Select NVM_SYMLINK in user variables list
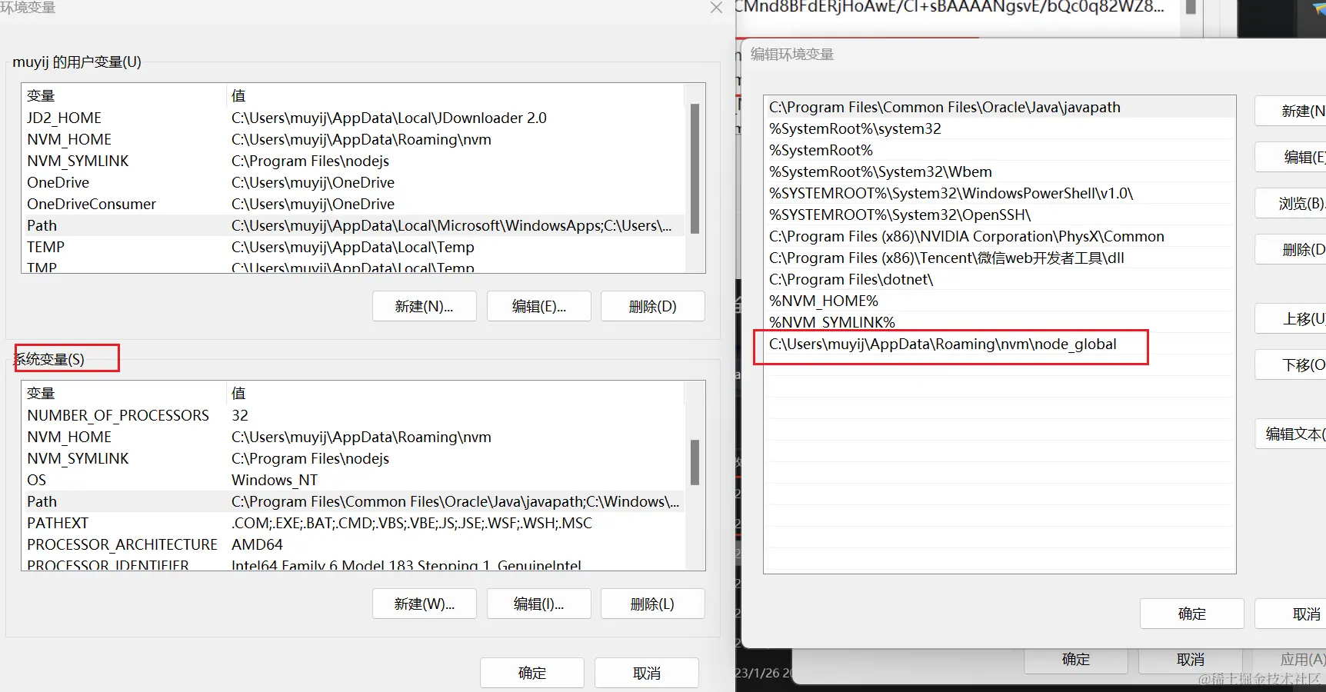The width and height of the screenshot is (1326, 692). (353, 161)
